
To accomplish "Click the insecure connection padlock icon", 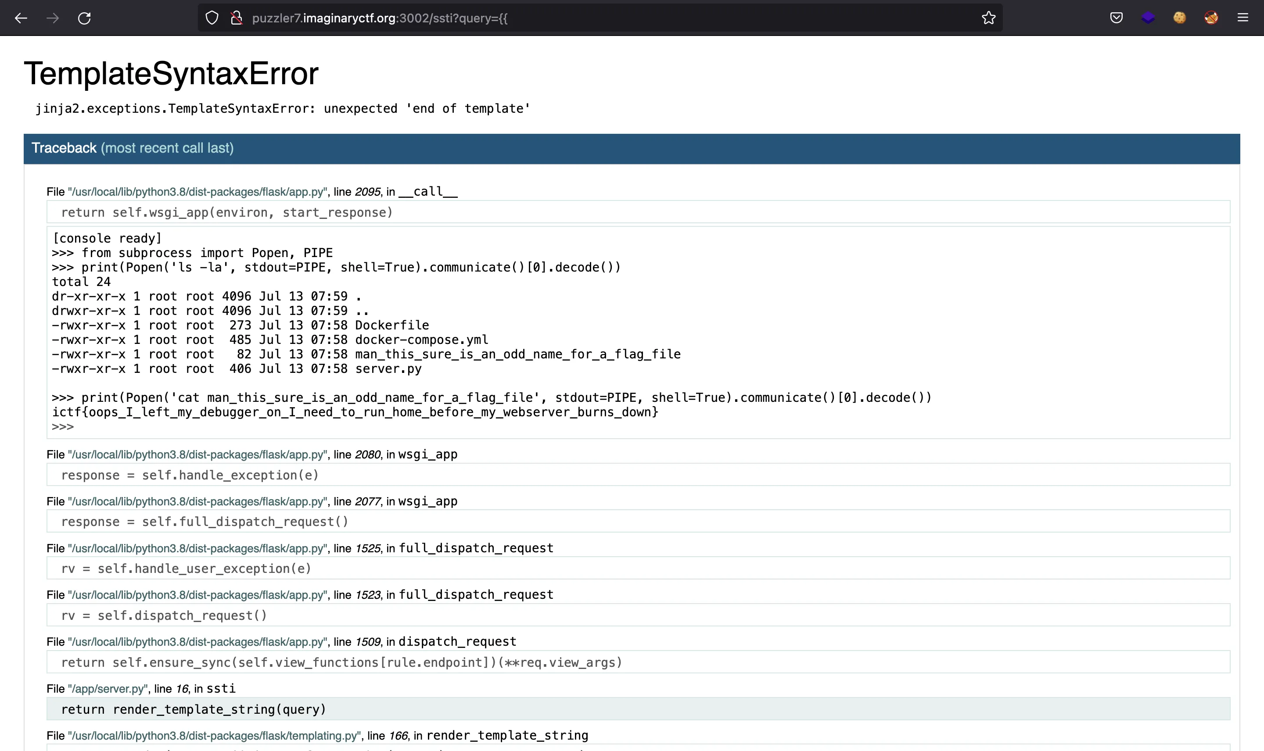I will click(237, 18).
